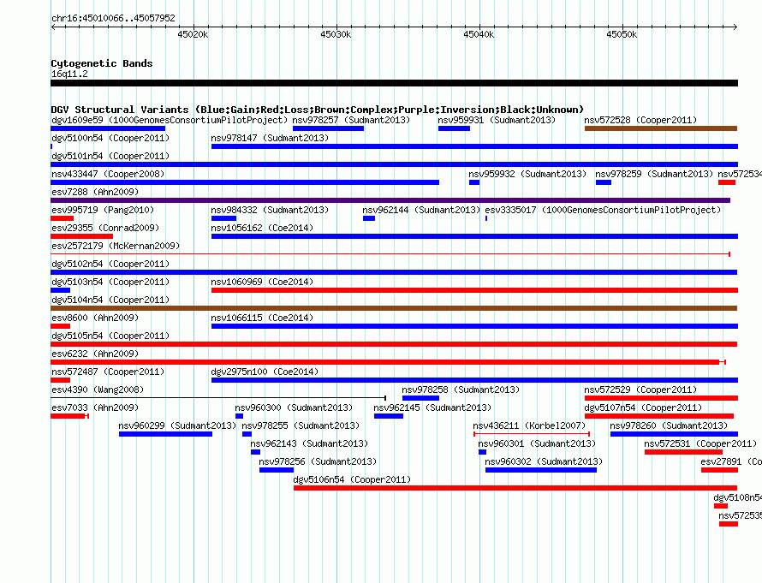
Task: Select the nsv978147 (Sudmant2013) label
Action: [x=270, y=138]
